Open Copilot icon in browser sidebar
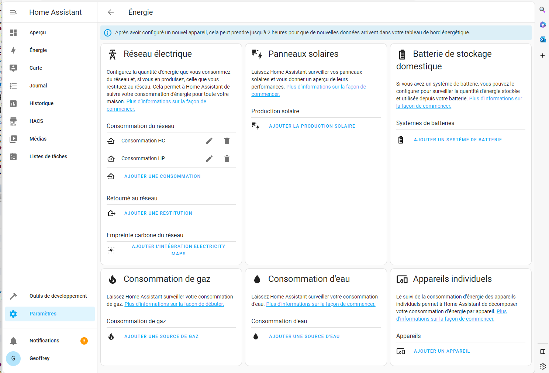 click(x=542, y=25)
